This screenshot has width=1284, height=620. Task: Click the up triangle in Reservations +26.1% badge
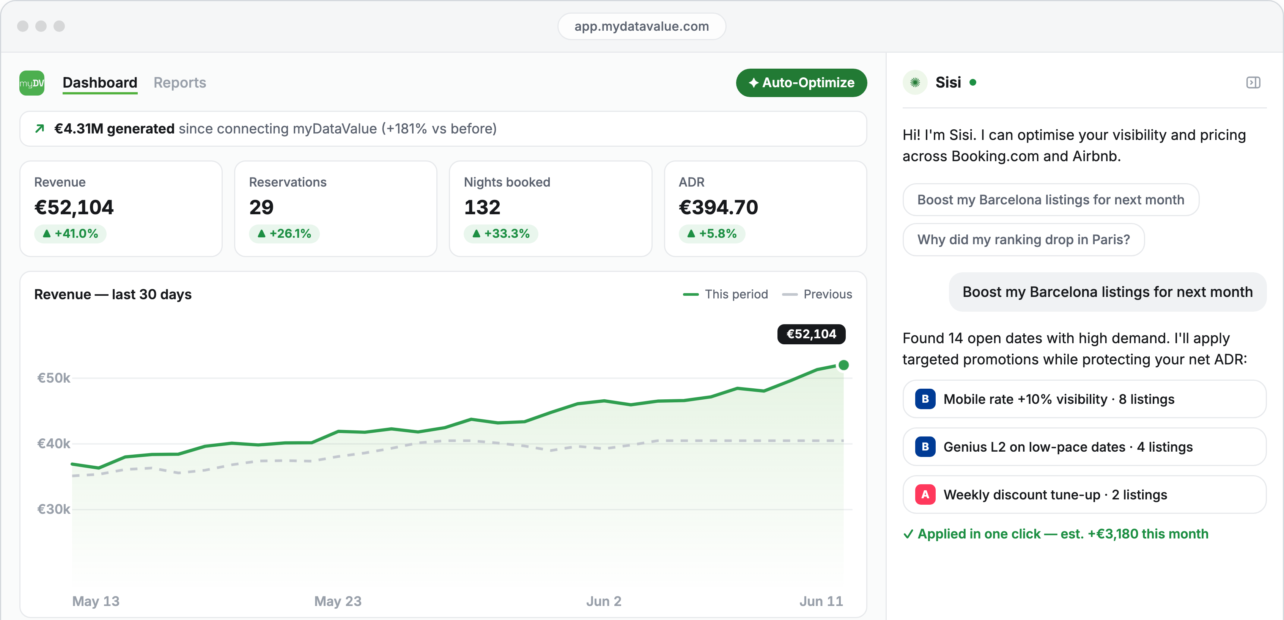point(261,233)
